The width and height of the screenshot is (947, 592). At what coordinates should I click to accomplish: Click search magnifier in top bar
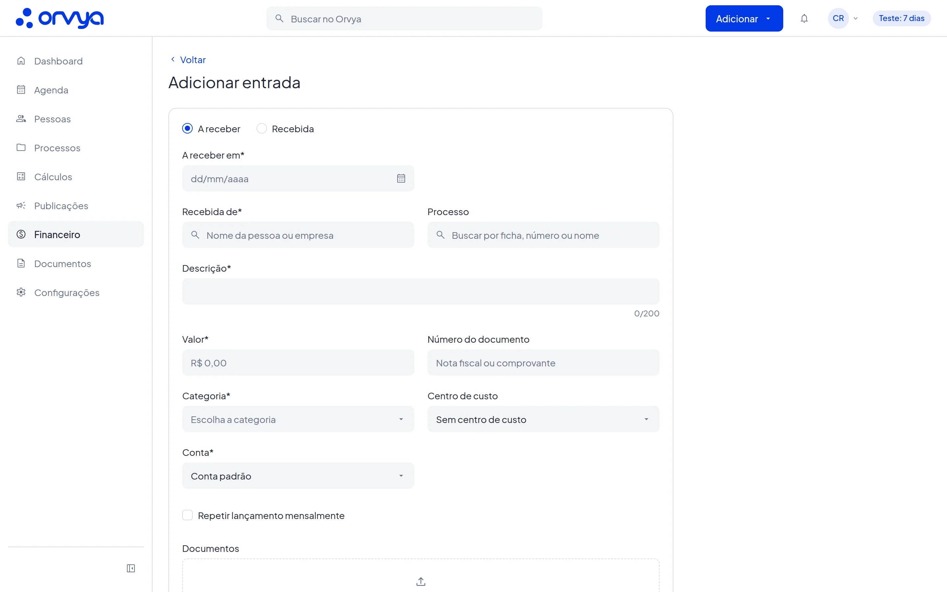pos(279,18)
